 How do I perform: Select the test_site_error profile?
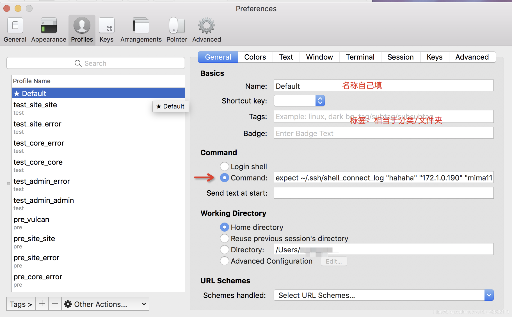(98, 127)
